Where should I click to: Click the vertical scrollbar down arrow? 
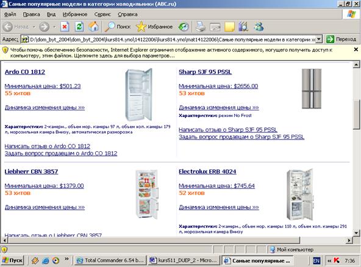click(356, 232)
